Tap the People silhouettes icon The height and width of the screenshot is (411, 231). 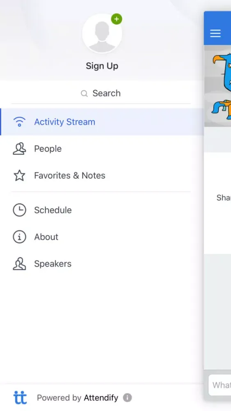tap(19, 149)
